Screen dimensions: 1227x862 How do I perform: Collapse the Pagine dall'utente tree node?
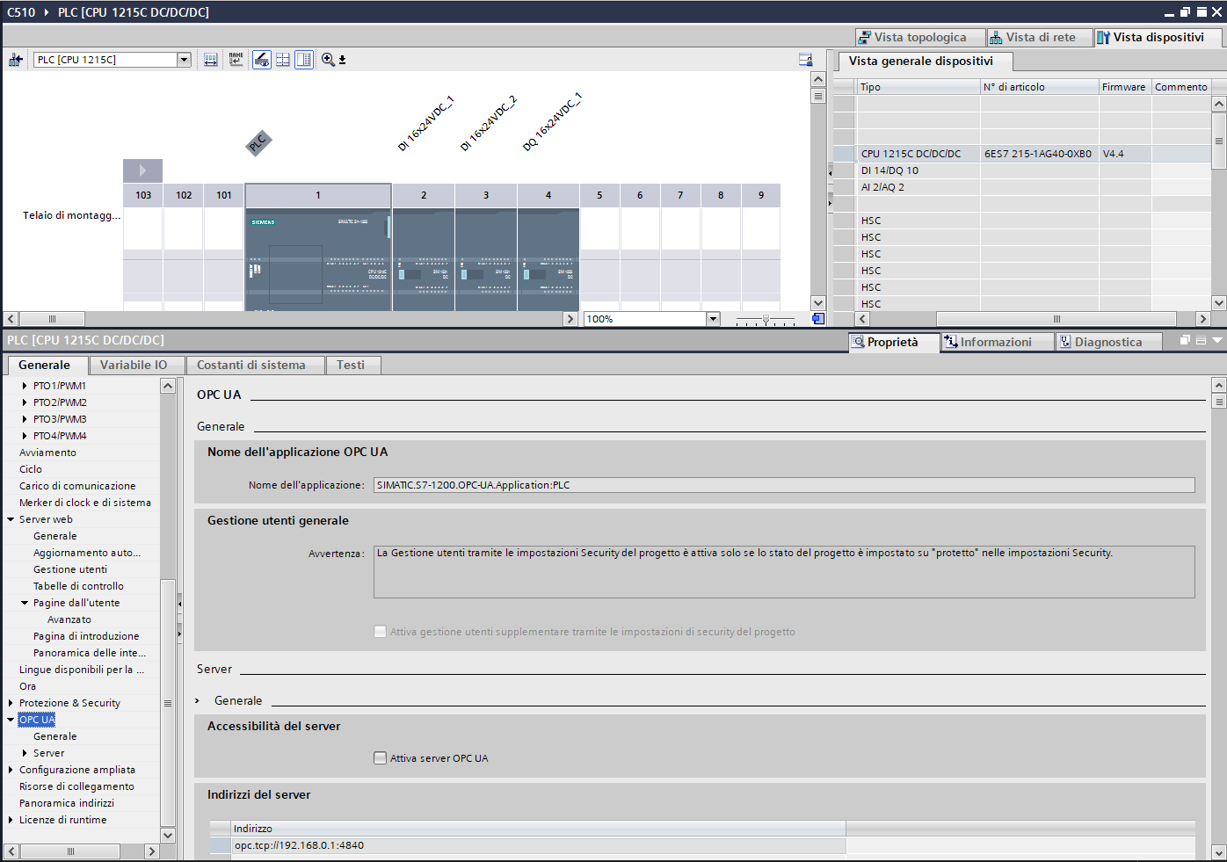25,603
